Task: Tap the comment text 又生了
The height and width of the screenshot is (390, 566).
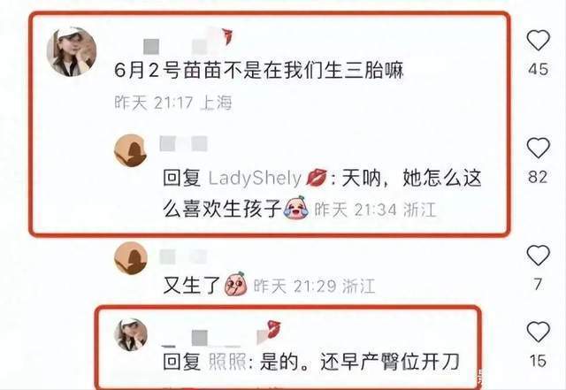Action: tap(191, 286)
